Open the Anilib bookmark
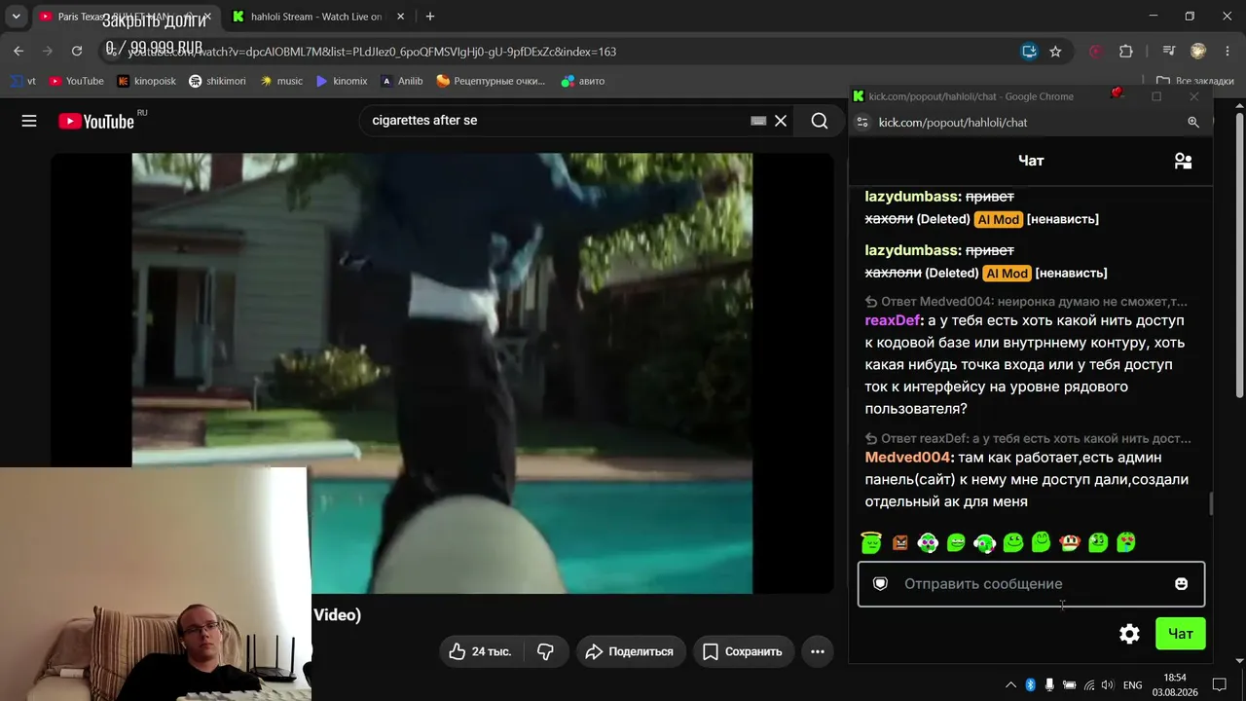The height and width of the screenshot is (701, 1246). click(401, 81)
